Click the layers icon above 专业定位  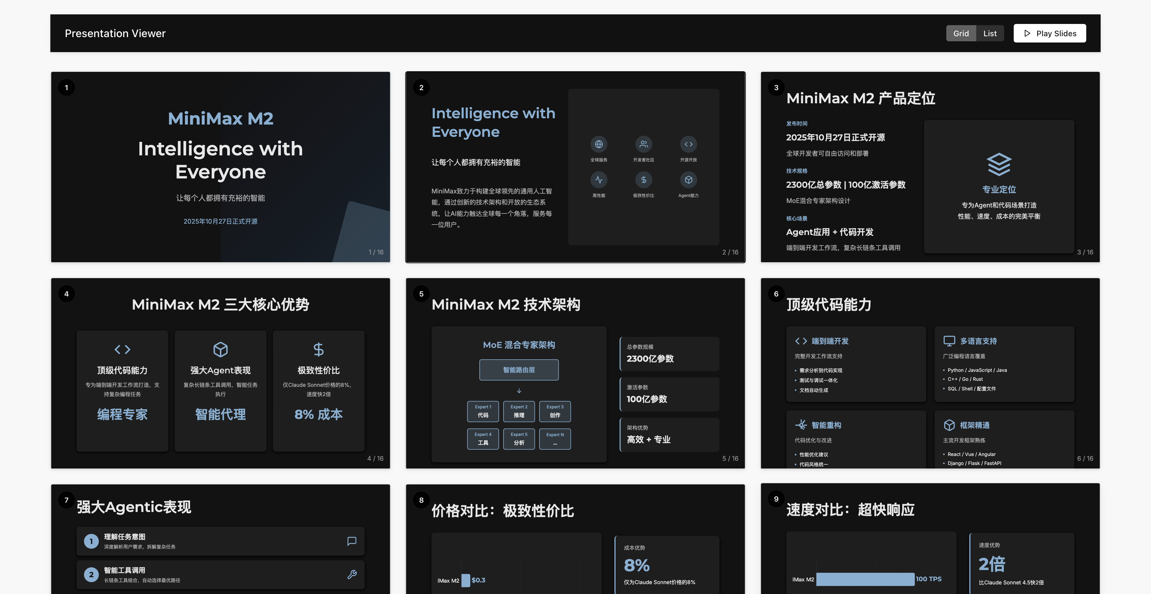click(x=999, y=164)
